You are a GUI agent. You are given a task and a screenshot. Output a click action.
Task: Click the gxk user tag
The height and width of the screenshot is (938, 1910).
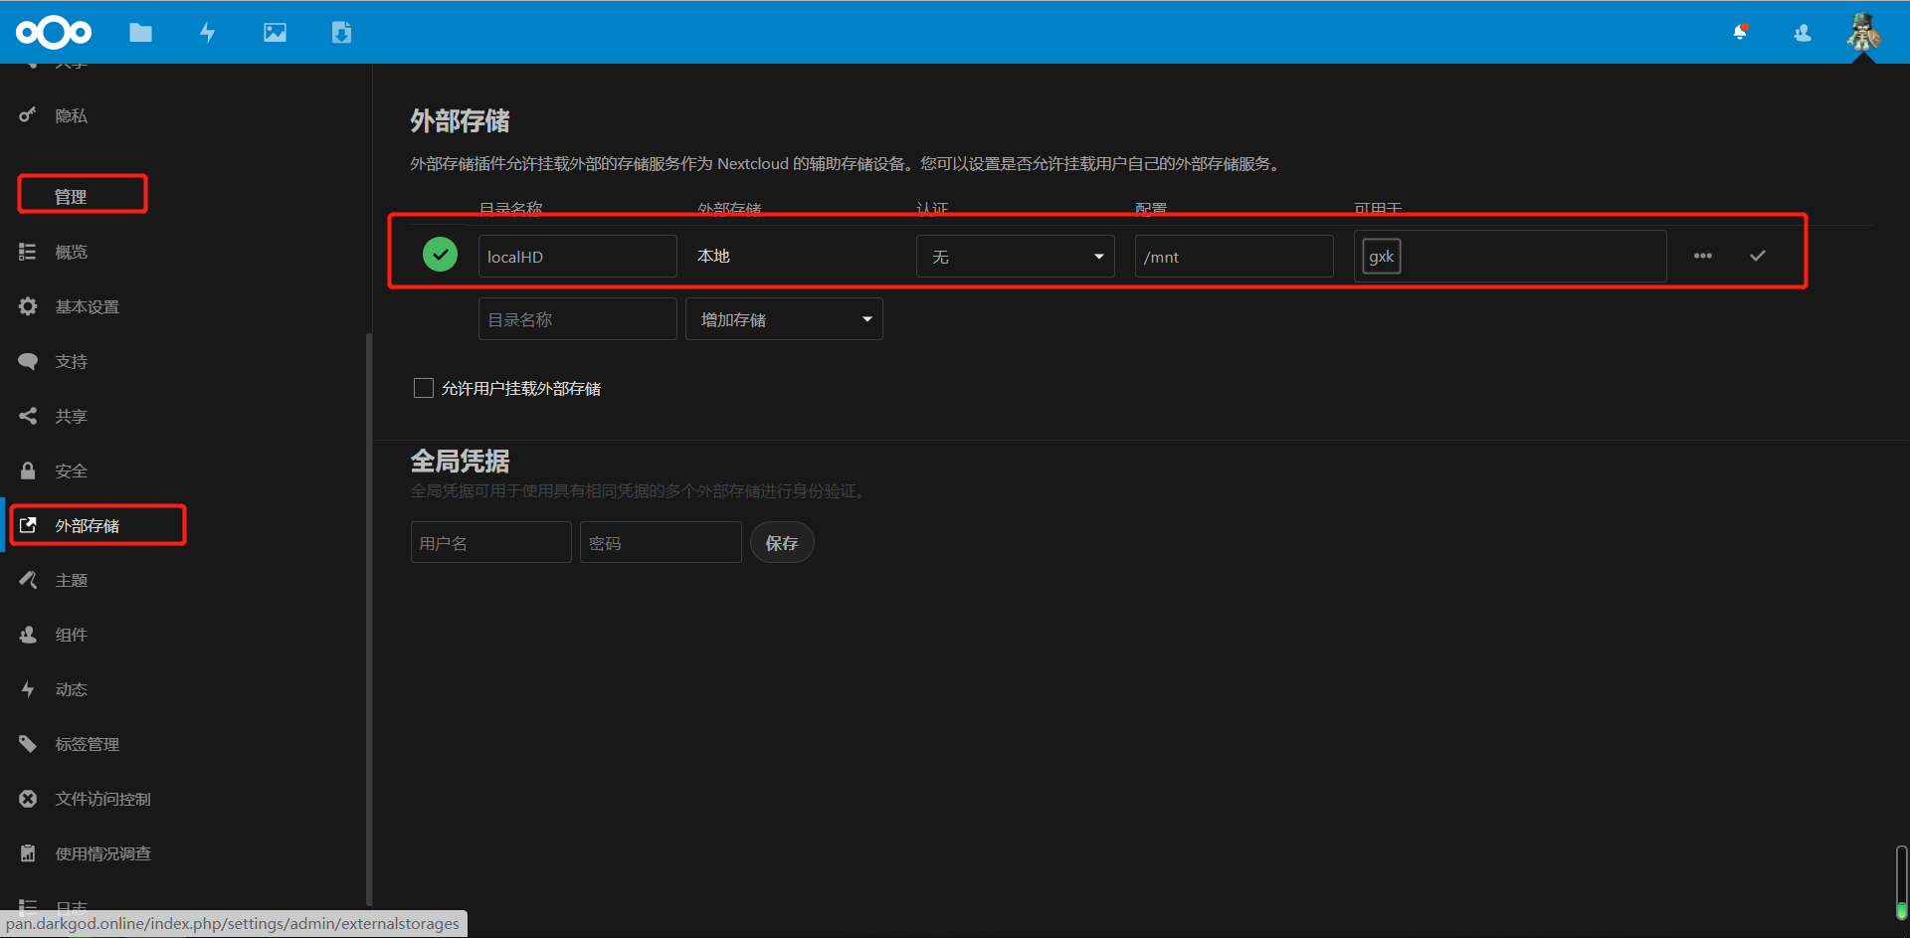coord(1381,257)
